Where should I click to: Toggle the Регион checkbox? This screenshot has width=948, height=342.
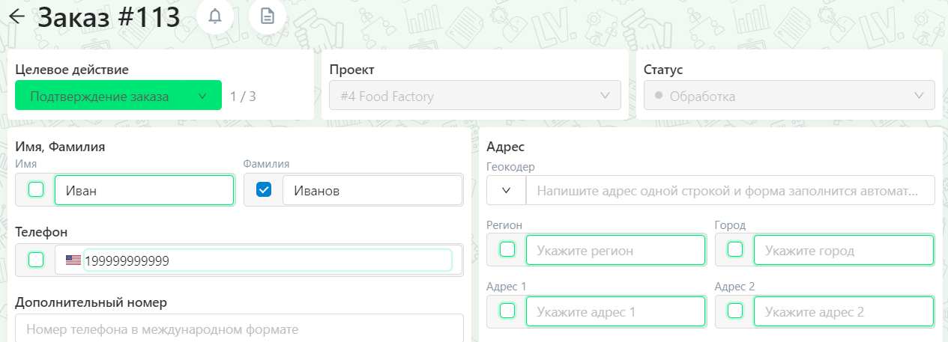click(x=507, y=249)
